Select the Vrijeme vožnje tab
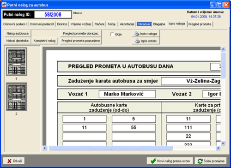This screenshot has width=231, height=168. (81, 24)
